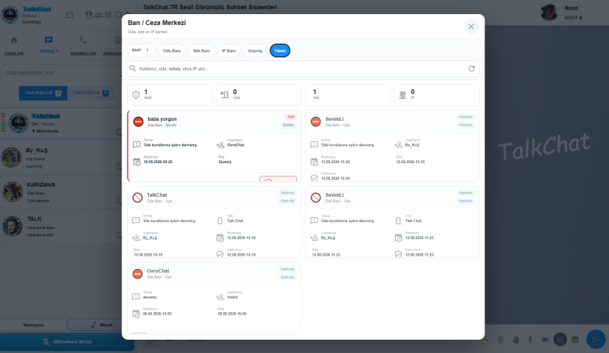609x353 pixels.
Task: Click the red Aktif badge on baba yorgun
Action: pyautogui.click(x=291, y=117)
